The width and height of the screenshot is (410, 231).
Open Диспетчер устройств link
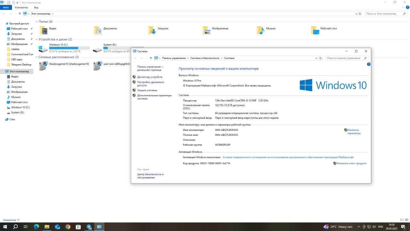pyautogui.click(x=150, y=77)
